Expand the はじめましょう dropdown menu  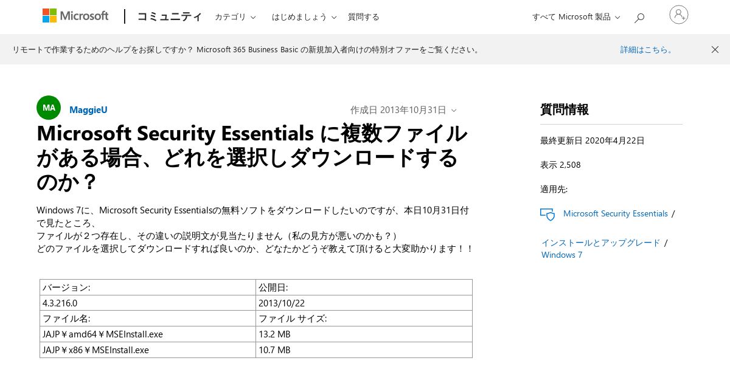coord(304,17)
